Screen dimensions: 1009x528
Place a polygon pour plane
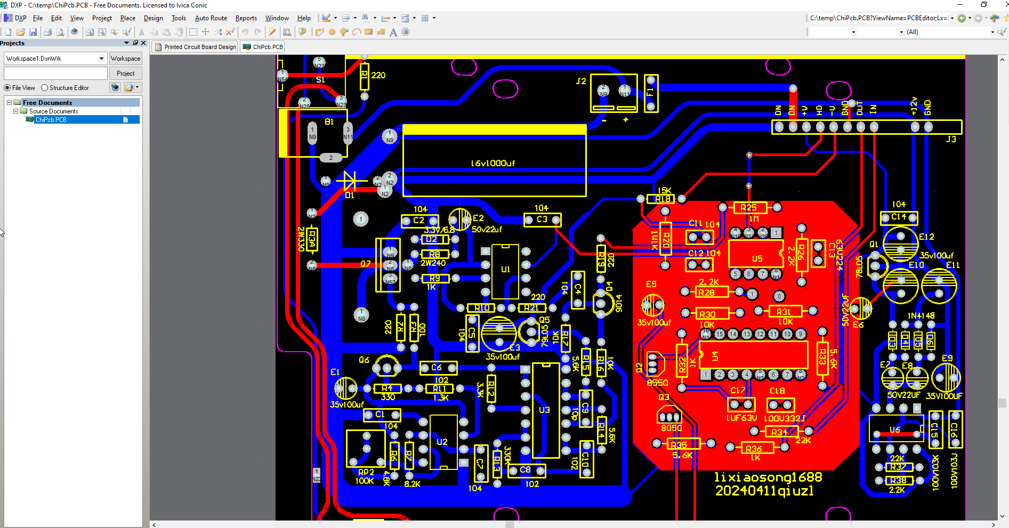[x=381, y=32]
